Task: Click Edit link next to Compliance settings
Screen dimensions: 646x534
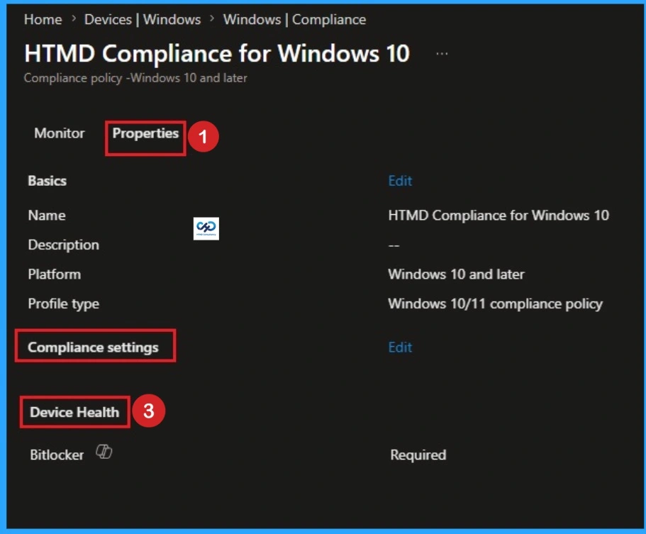Action: [400, 347]
